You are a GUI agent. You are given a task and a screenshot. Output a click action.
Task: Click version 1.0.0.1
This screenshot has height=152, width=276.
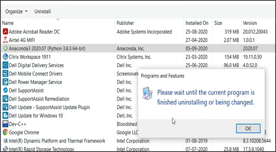(249, 40)
